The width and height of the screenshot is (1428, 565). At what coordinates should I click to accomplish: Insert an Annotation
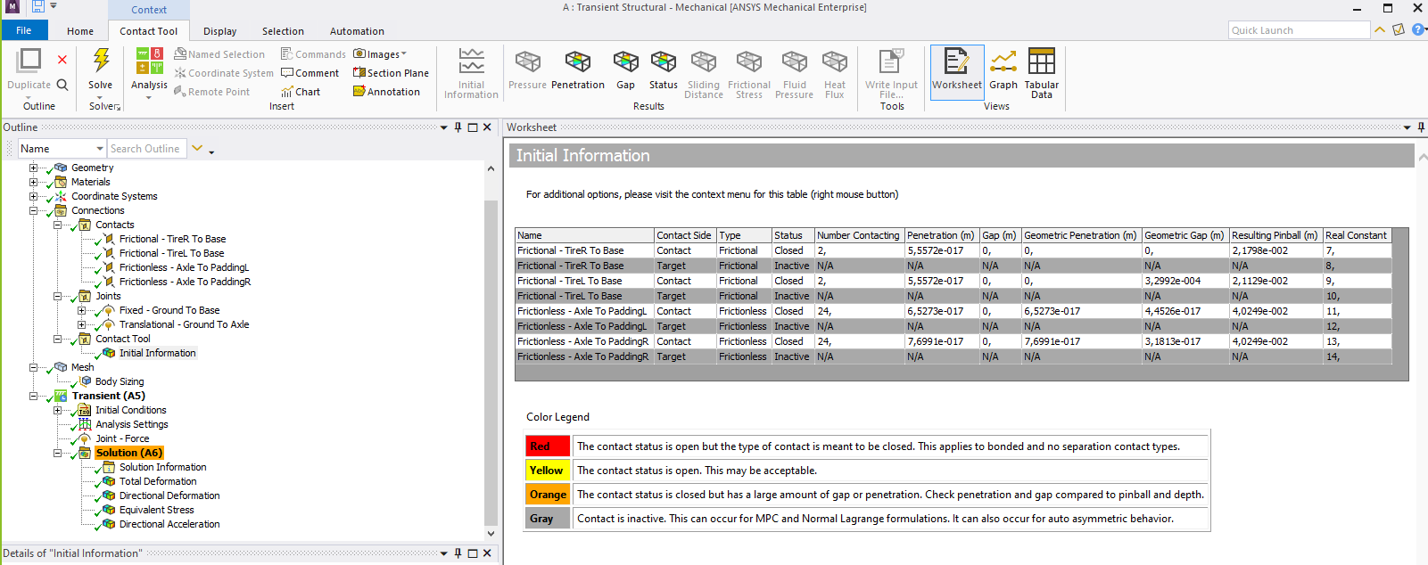pos(386,92)
